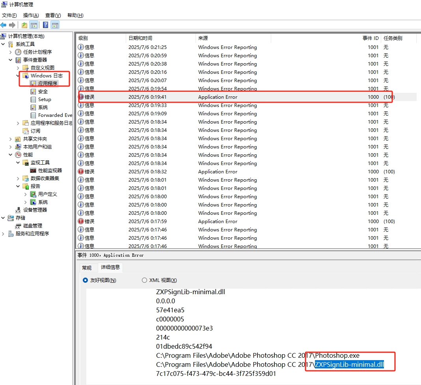Sort by the 级别 column header

(x=101, y=38)
